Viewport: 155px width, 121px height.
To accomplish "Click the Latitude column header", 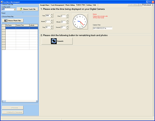I will [34, 25].
